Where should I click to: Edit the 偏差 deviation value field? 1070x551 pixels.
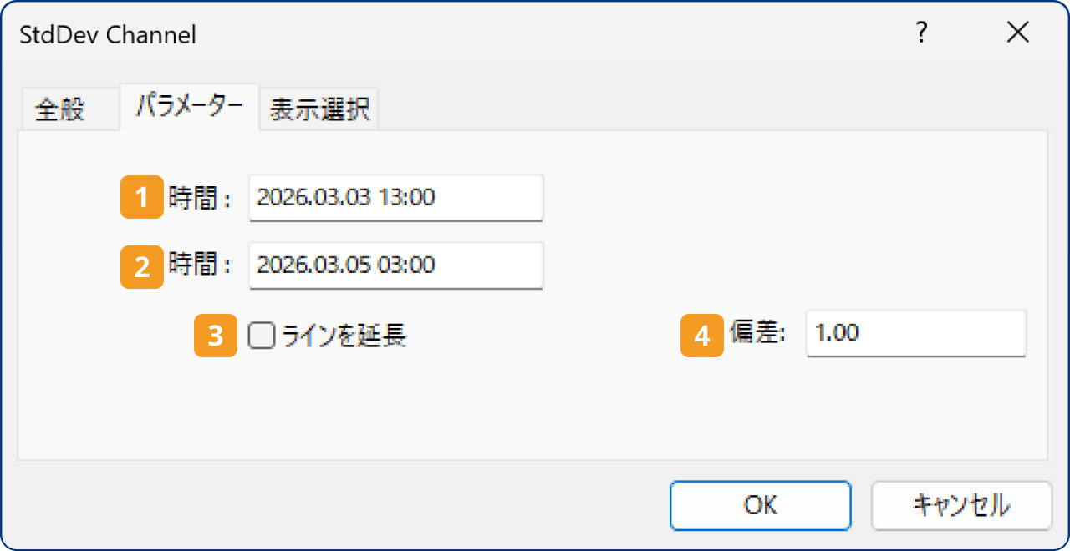(915, 334)
